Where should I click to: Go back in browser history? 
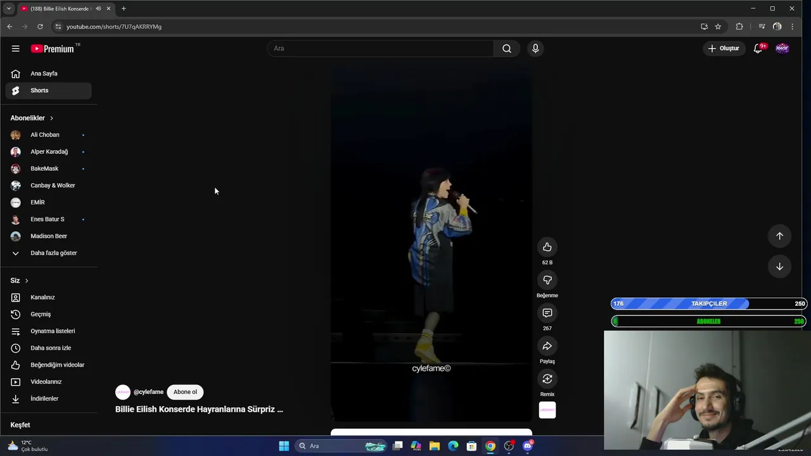pos(10,27)
